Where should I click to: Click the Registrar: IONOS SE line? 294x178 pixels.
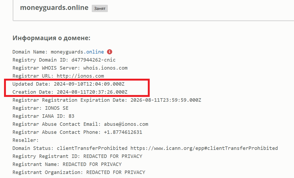41,108
